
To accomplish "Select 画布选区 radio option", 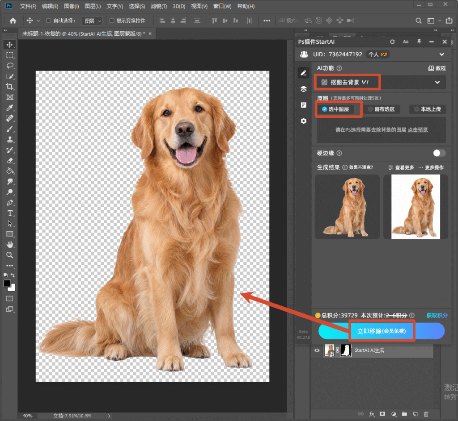I will coord(382,109).
